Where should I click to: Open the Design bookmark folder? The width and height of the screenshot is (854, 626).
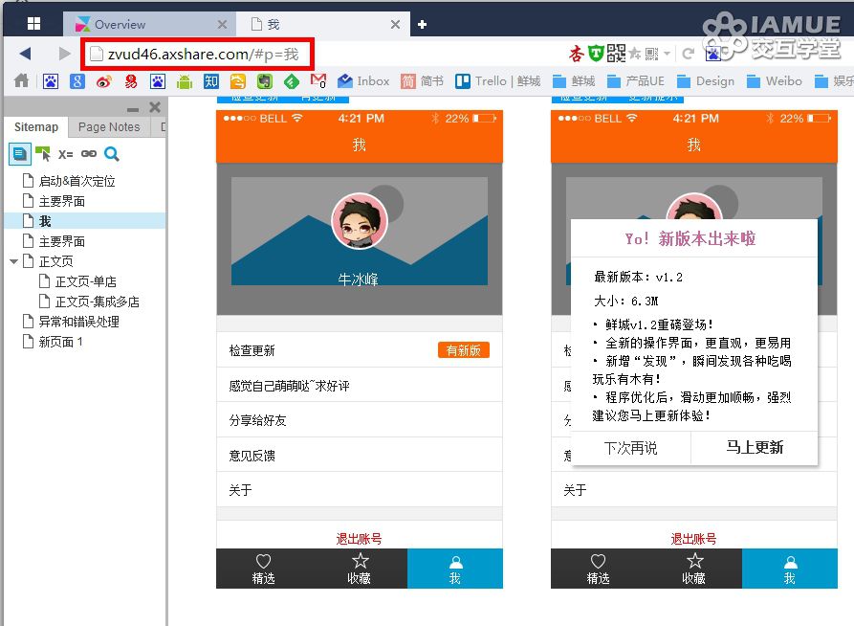coord(706,81)
